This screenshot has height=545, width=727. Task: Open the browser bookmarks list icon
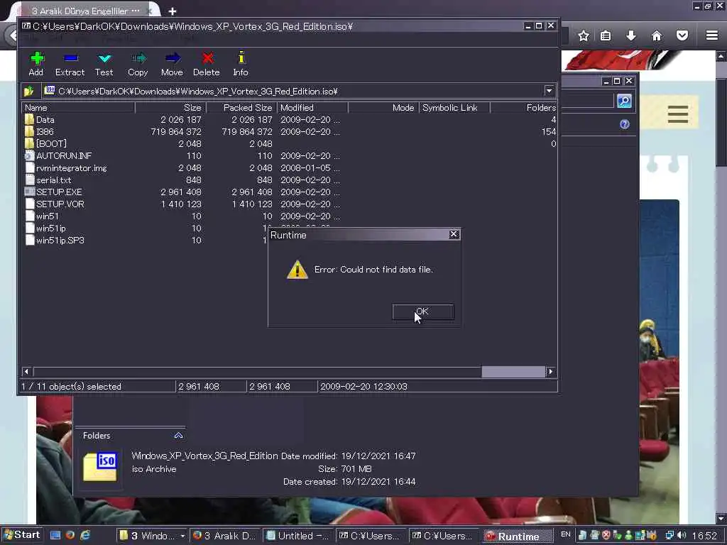(606, 35)
